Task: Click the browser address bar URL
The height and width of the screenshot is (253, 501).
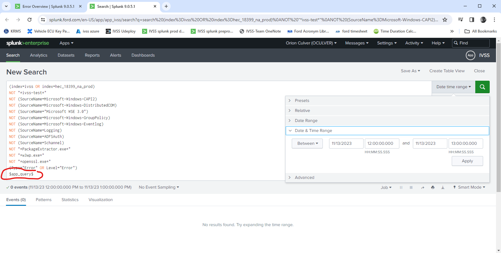Action: (243, 20)
